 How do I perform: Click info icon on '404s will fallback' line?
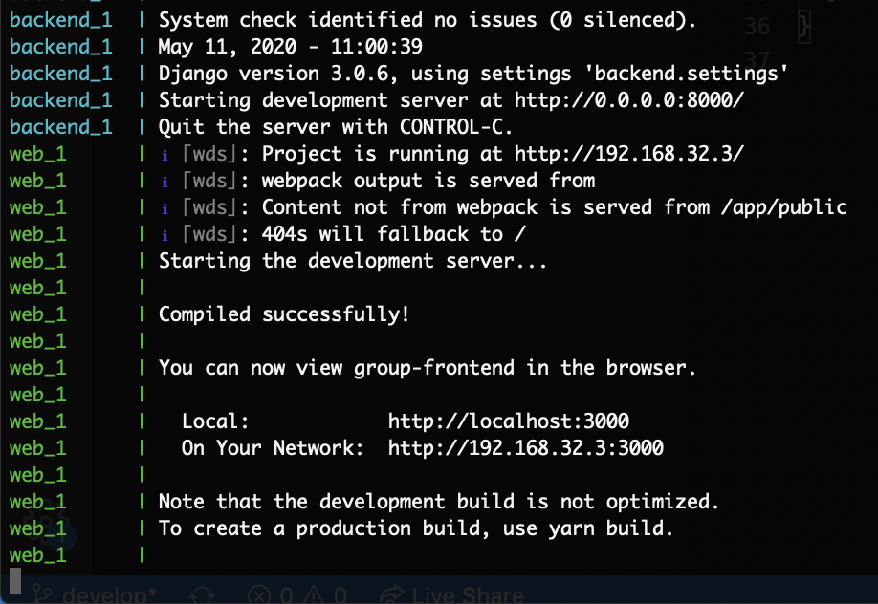(165, 235)
